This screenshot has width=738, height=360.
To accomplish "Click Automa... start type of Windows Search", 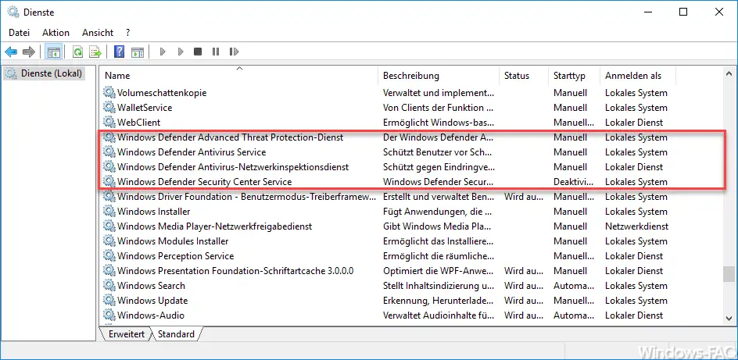I will (x=574, y=286).
